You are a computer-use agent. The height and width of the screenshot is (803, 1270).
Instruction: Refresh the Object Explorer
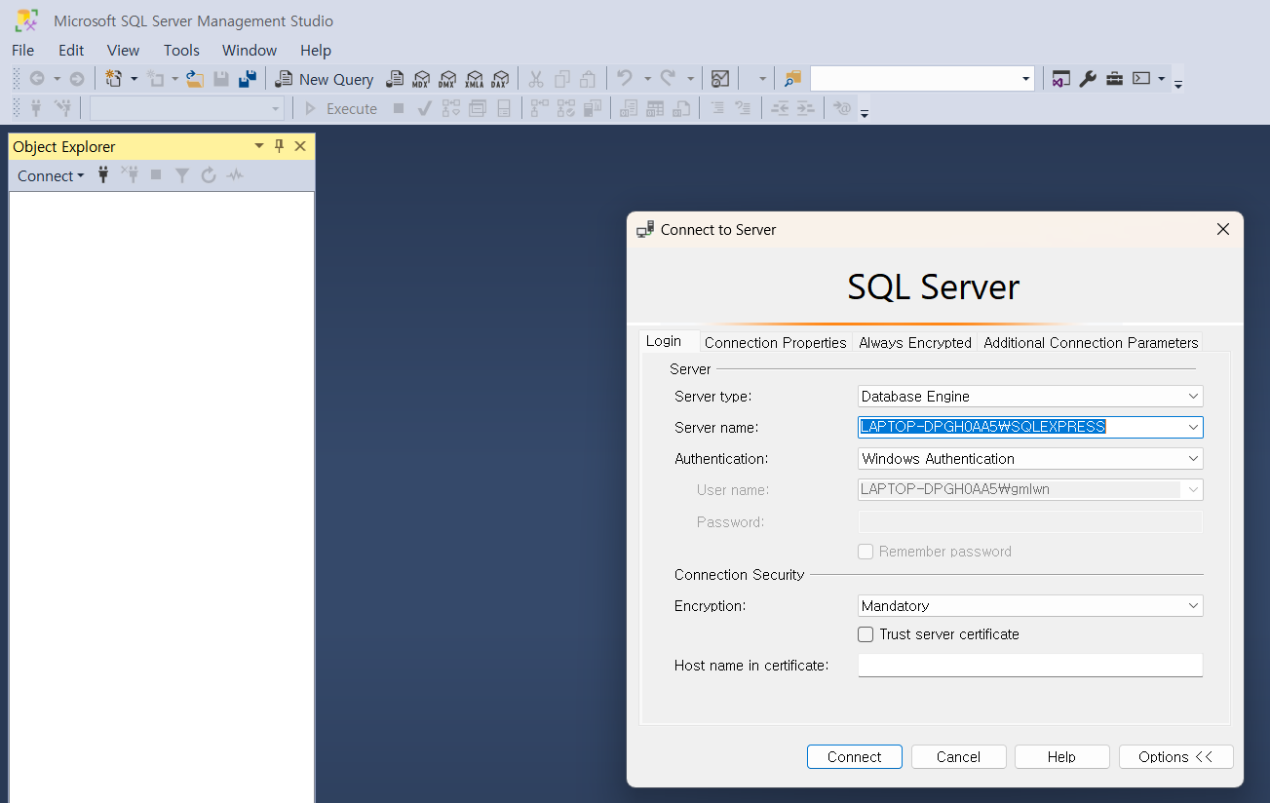209,175
